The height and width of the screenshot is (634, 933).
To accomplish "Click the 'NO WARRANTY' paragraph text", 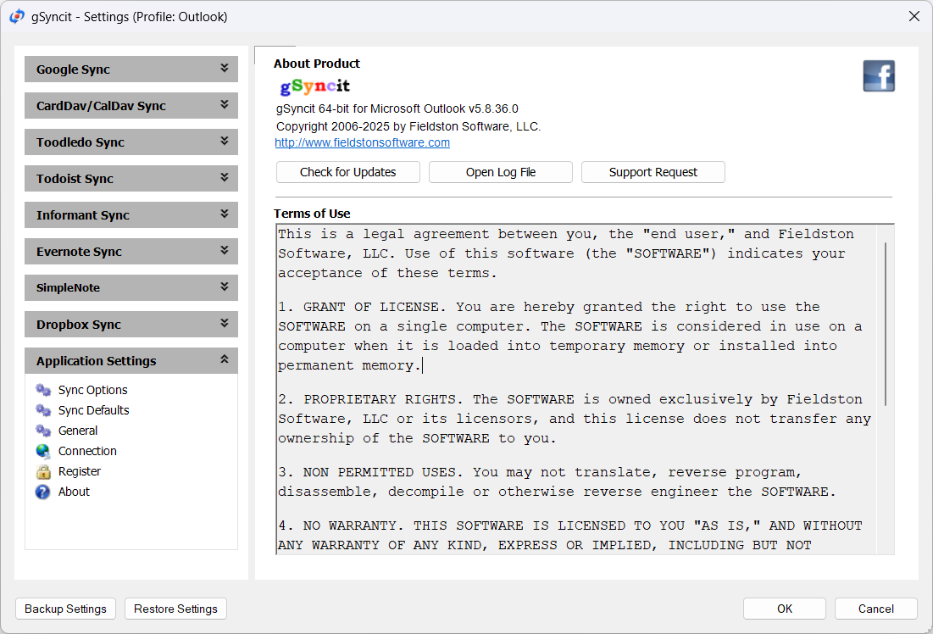I will click(x=570, y=535).
